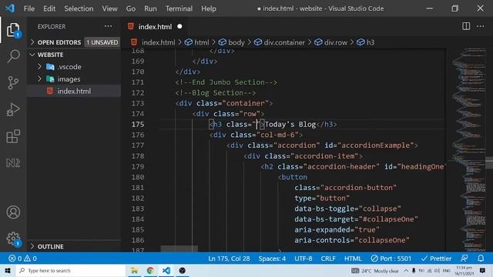Open the View menu
493x277 pixels.
click(x=109, y=8)
